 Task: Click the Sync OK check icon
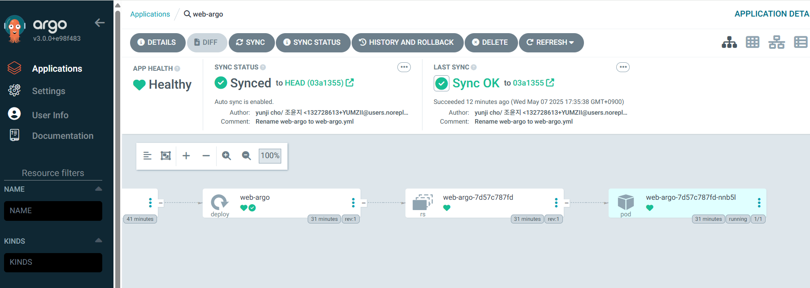pyautogui.click(x=441, y=83)
